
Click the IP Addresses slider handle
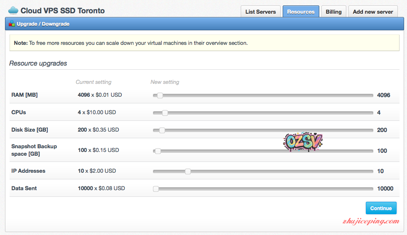pyautogui.click(x=188, y=171)
